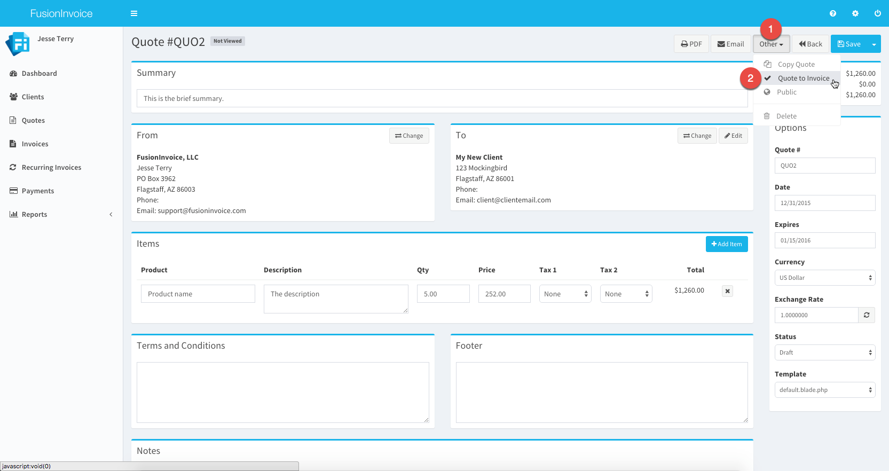Click the Qty field showing 5.00
Screen dimensions: 889x471
443,294
